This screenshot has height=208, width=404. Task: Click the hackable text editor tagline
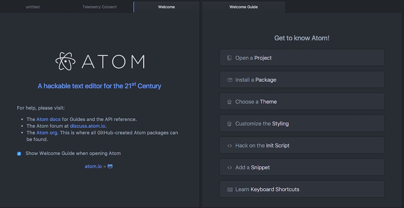(x=100, y=86)
